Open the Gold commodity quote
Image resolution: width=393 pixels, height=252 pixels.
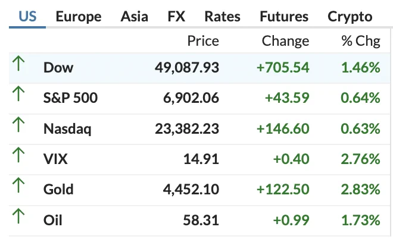coord(58,190)
